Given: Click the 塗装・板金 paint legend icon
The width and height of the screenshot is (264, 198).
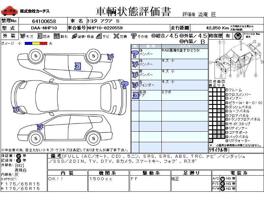Looking at the screenshot, I should point(74,36).
